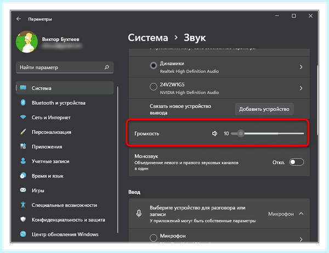The width and height of the screenshot is (329, 253).
Task: Maximize the Параметры window
Action: [x=294, y=16]
